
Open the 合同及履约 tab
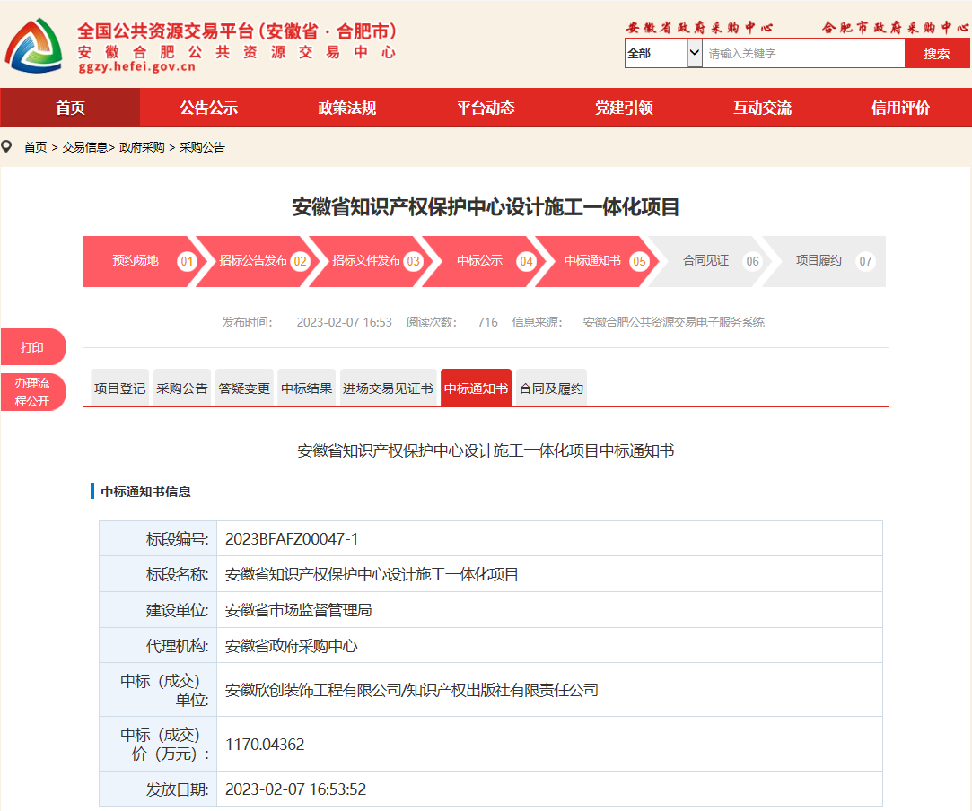coord(551,388)
